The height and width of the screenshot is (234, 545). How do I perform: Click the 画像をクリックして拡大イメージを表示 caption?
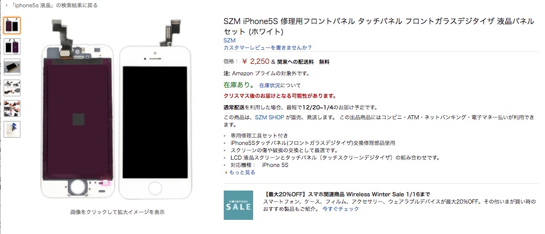tap(117, 212)
